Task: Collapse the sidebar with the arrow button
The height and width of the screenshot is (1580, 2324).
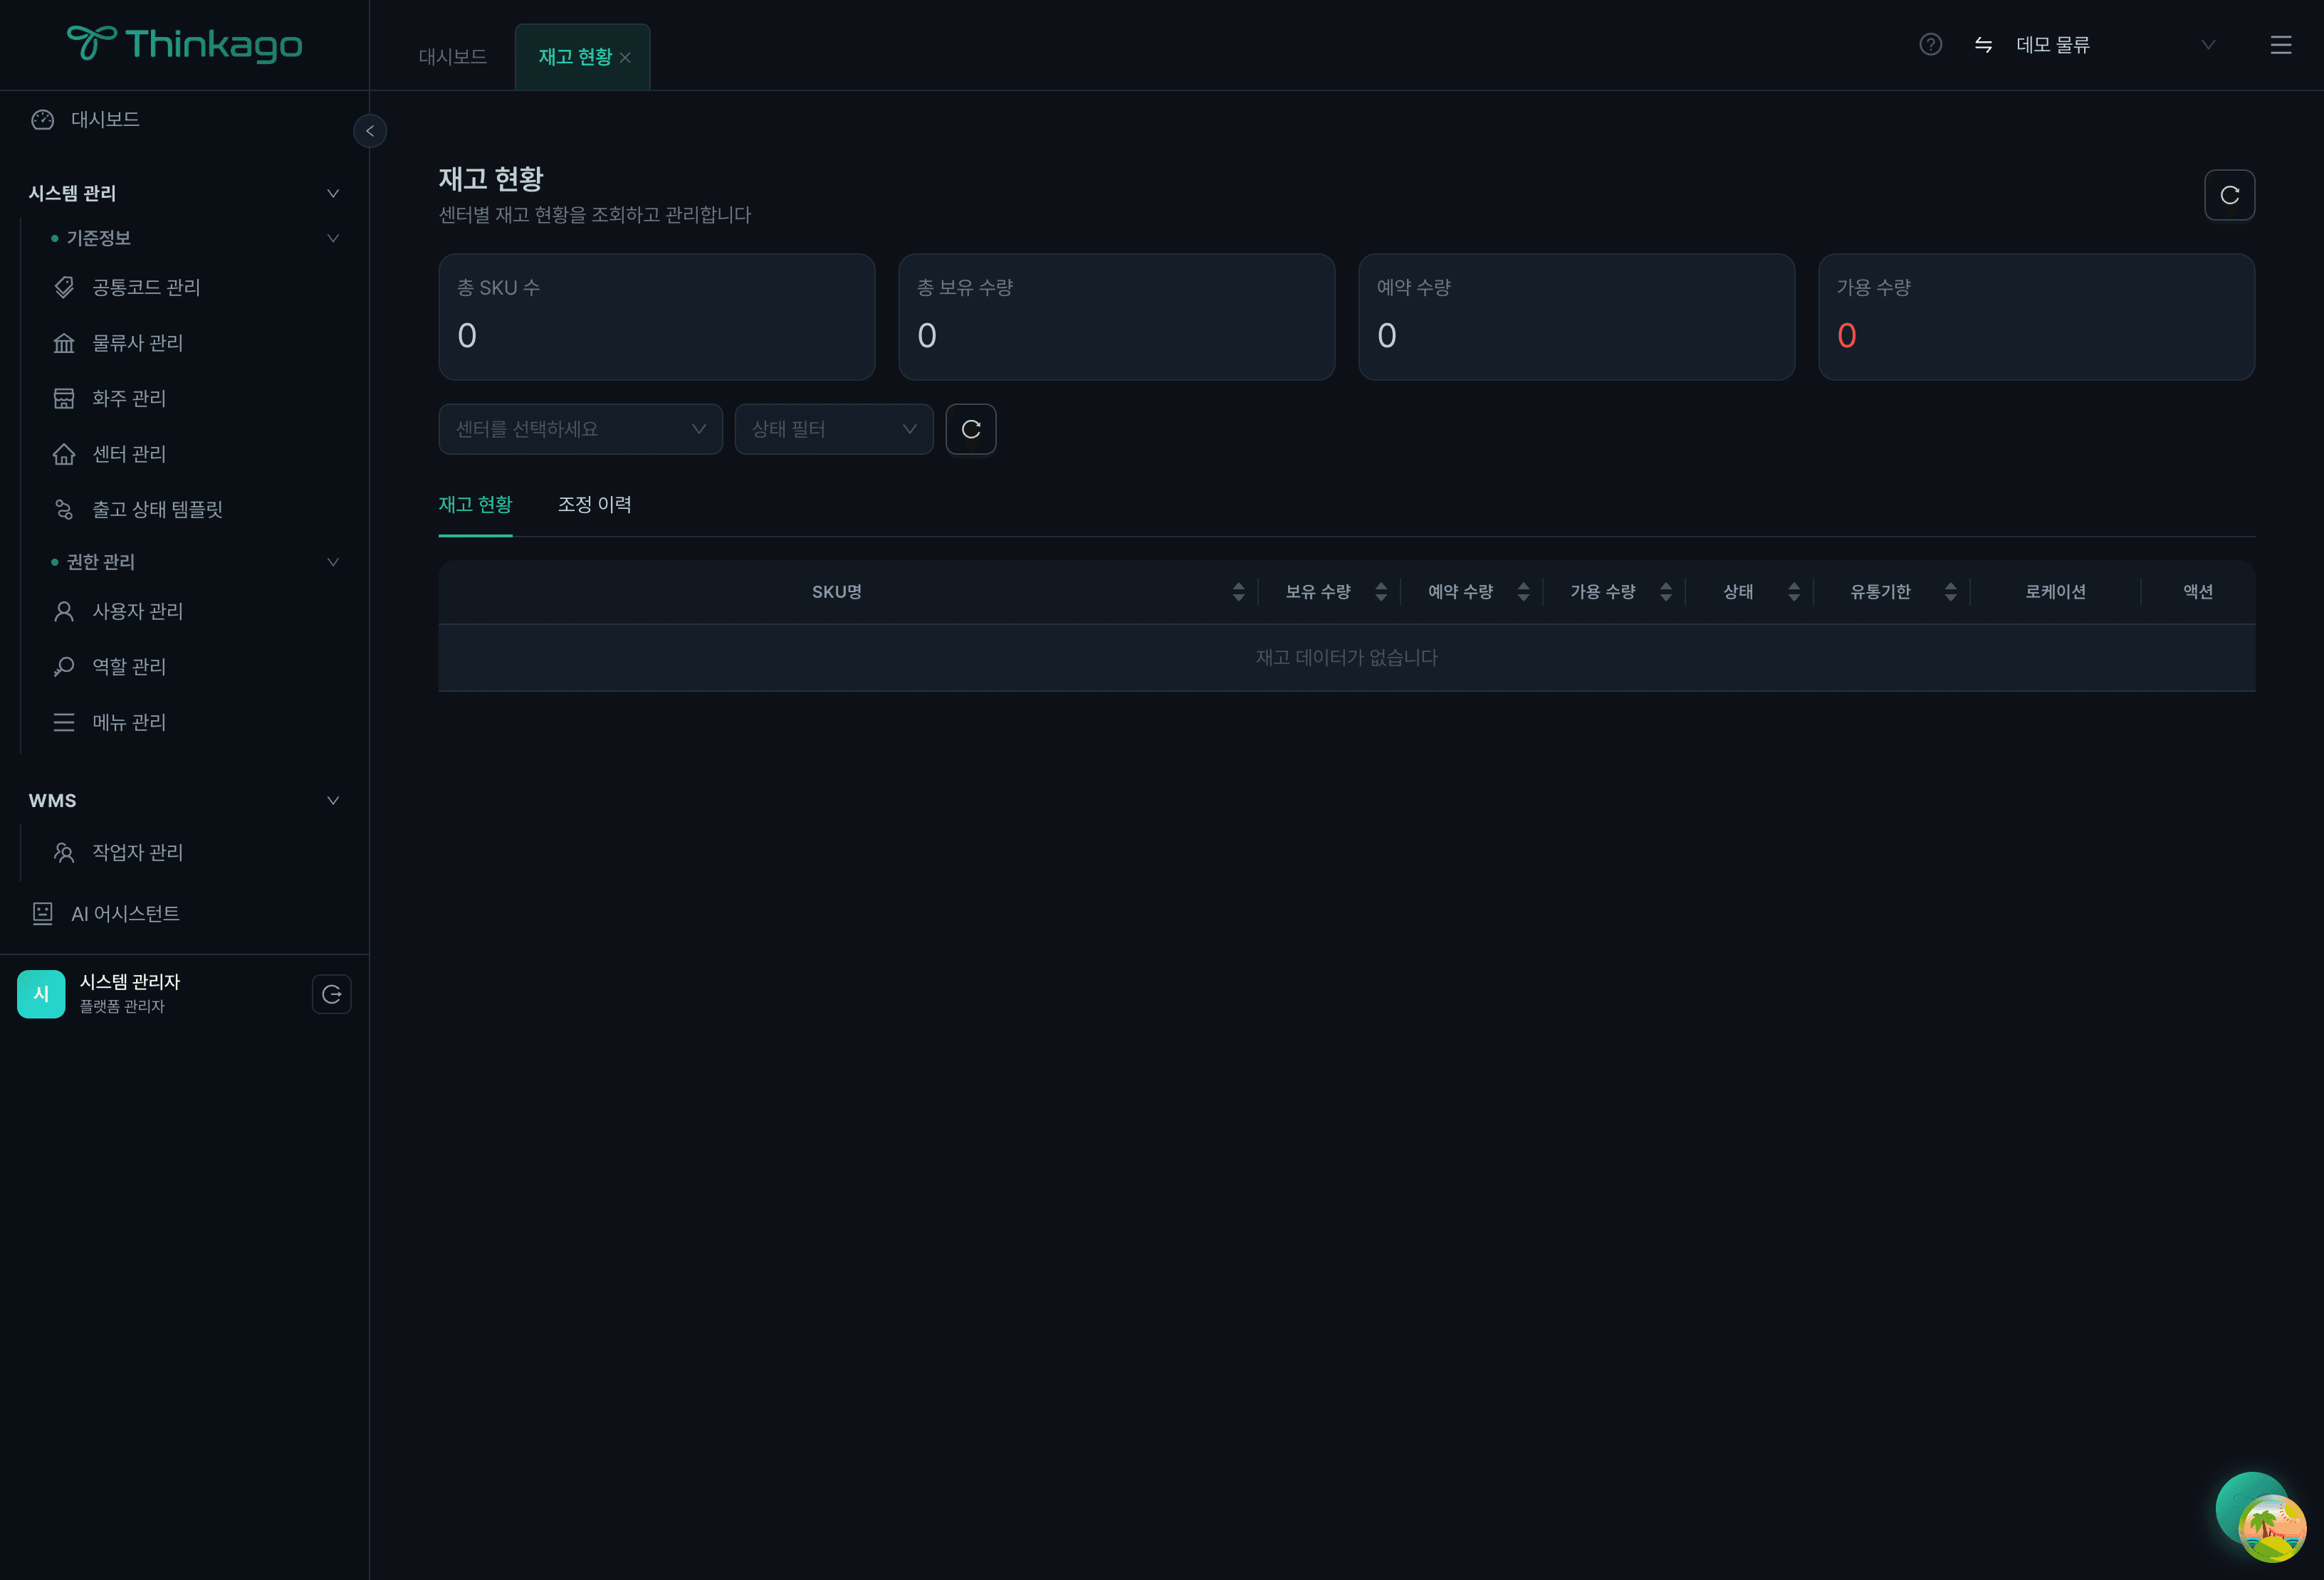Action: (x=370, y=131)
